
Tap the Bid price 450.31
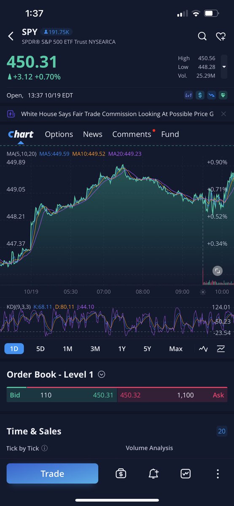coord(103,395)
